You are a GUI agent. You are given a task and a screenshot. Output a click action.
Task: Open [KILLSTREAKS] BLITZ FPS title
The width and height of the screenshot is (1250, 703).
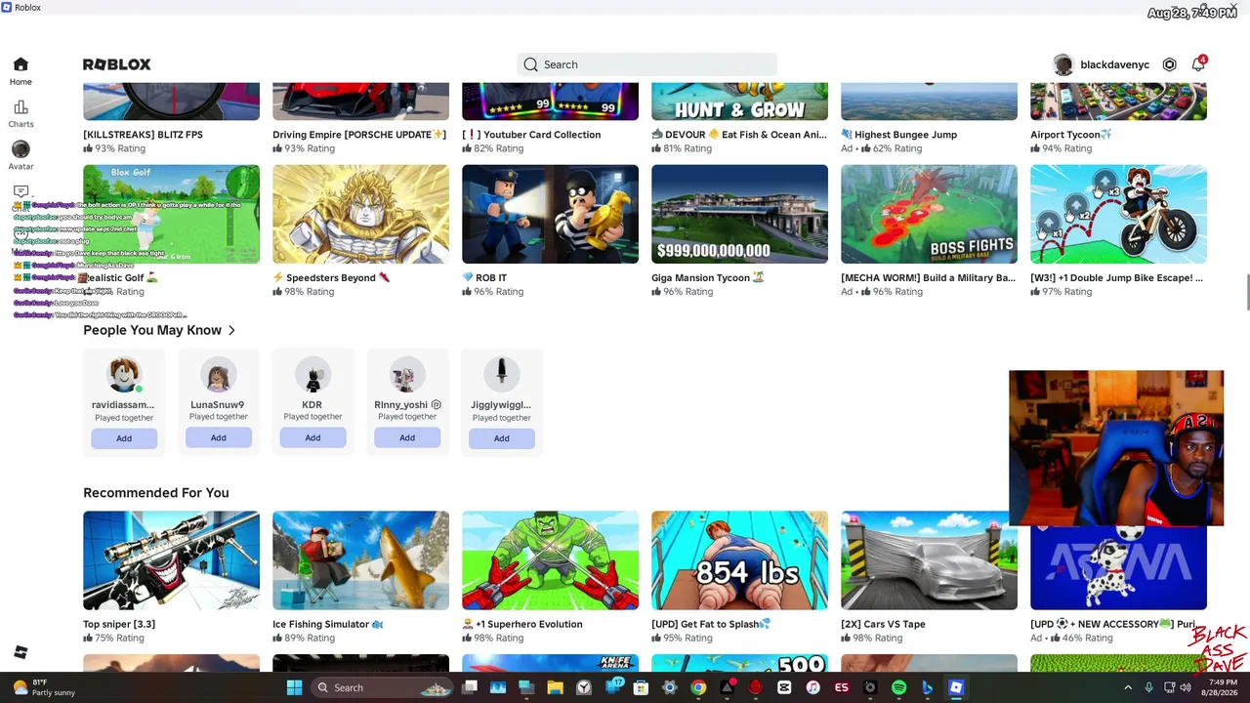[x=143, y=135]
